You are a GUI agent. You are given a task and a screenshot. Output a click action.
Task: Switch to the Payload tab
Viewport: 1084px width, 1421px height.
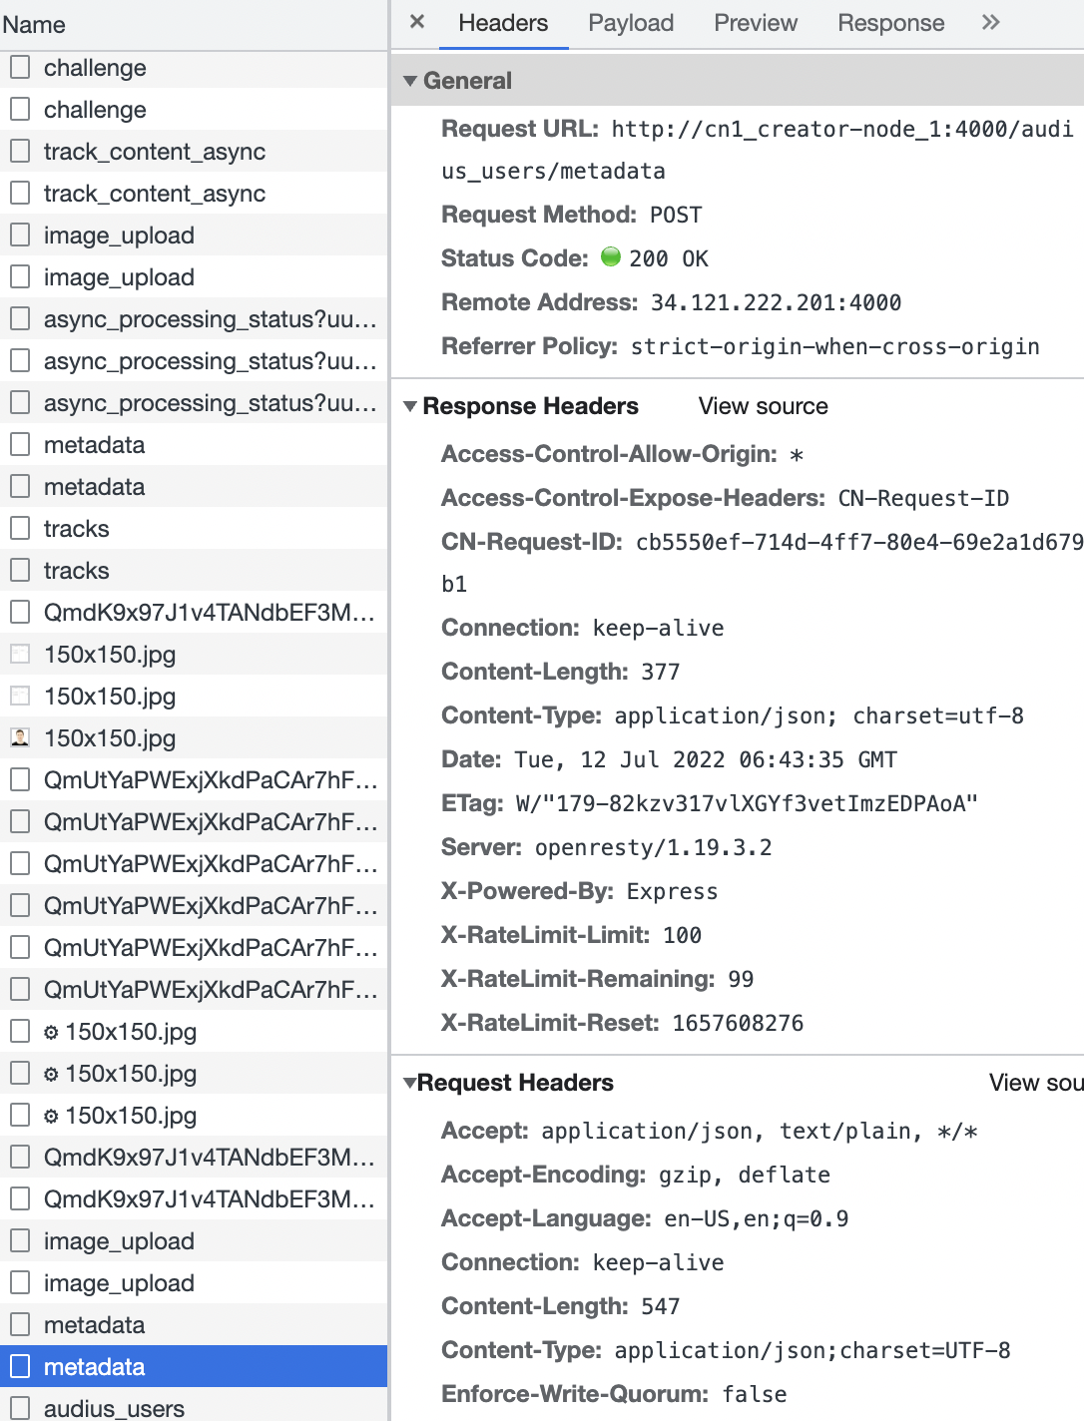point(631,23)
